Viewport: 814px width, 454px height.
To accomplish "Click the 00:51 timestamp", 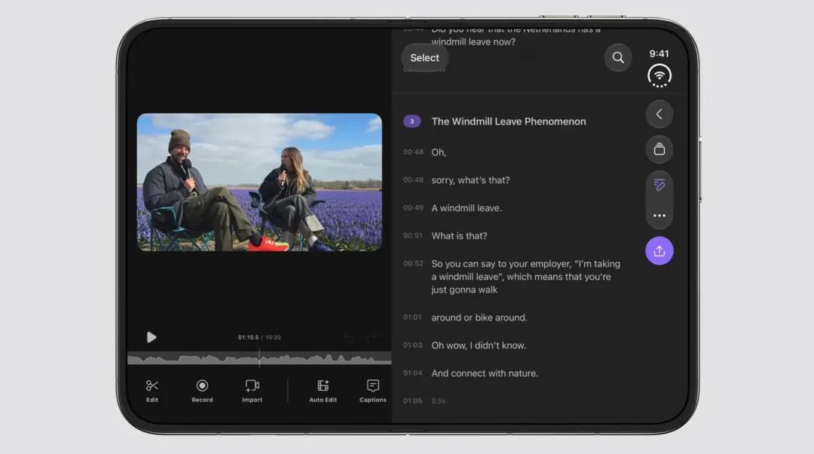I will pos(413,235).
